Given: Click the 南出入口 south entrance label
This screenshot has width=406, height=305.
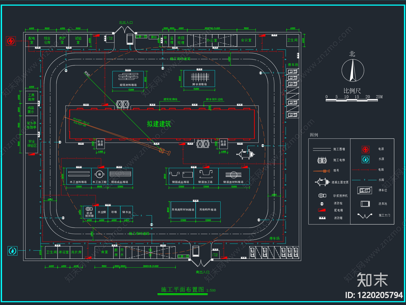Looking at the screenshot, I should point(202,272).
